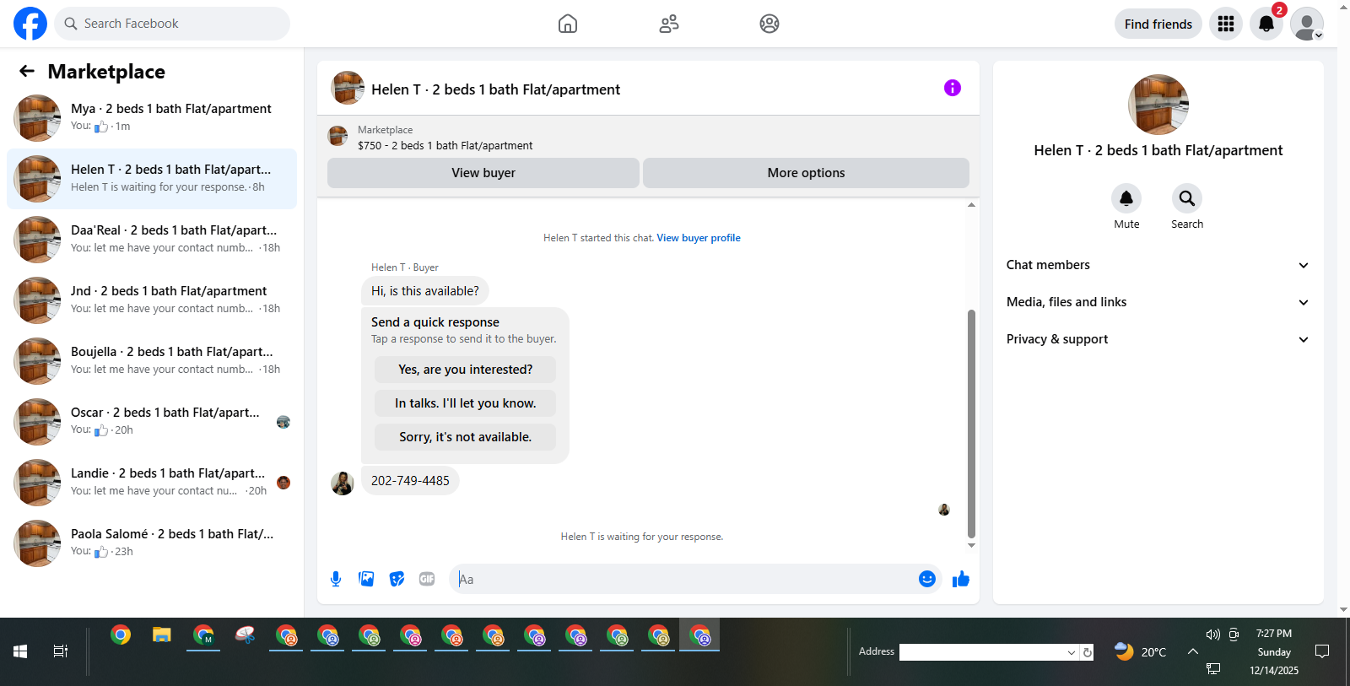Click the Find friends button
This screenshot has height=686, width=1350.
pyautogui.click(x=1158, y=24)
